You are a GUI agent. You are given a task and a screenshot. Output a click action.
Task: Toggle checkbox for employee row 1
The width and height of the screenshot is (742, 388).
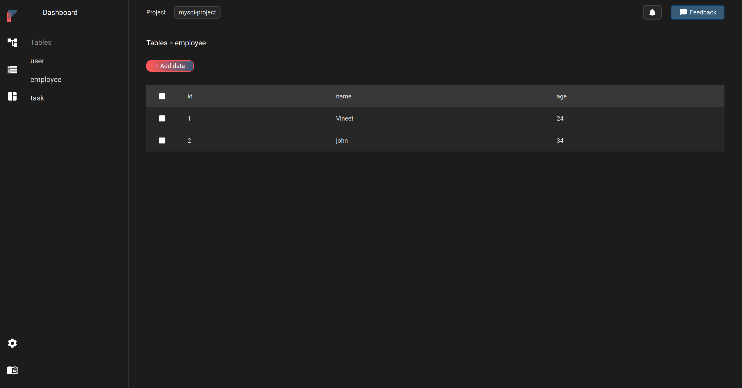coord(162,118)
